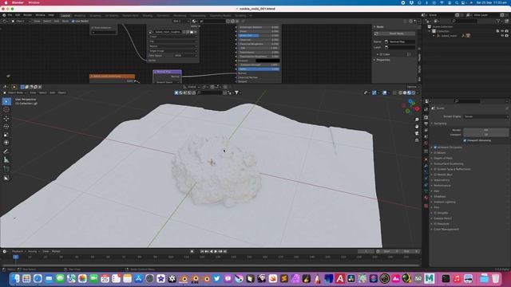Viewport: 511px width, 287px height.
Task: Open the Render Engine dropdown
Action: [486, 116]
